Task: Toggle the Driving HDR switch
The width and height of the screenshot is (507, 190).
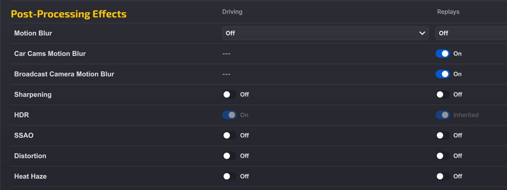Action: [x=229, y=115]
